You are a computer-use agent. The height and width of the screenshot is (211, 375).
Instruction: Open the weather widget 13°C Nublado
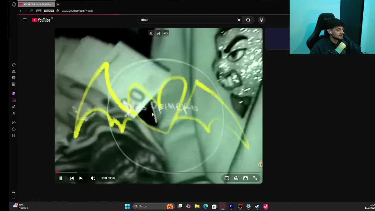click(20, 206)
